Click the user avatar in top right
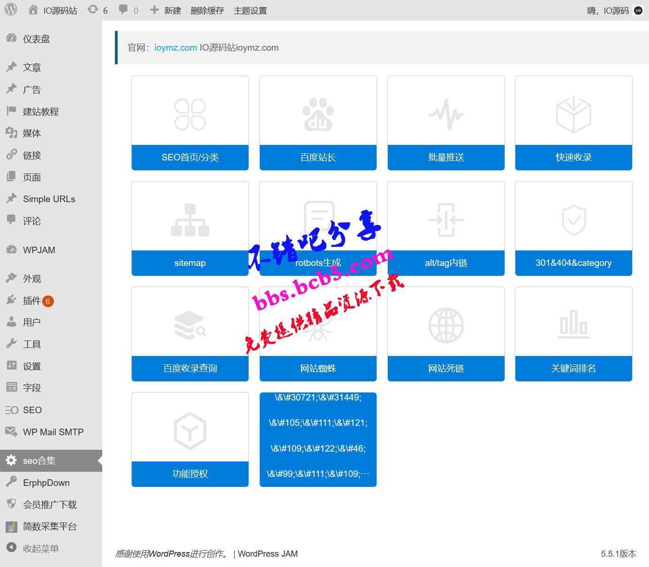The width and height of the screenshot is (649, 567). [x=638, y=10]
